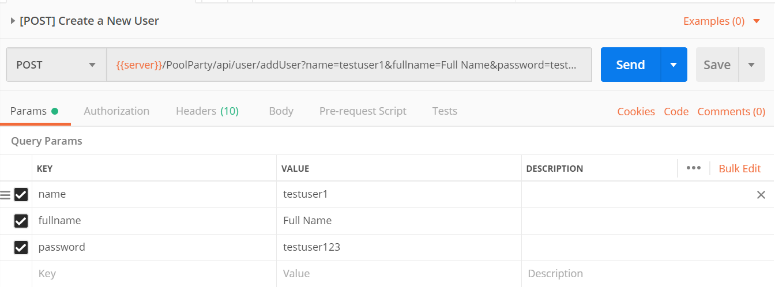Click the description cell of the fullname row
The height and width of the screenshot is (287, 775).
[x=648, y=221]
